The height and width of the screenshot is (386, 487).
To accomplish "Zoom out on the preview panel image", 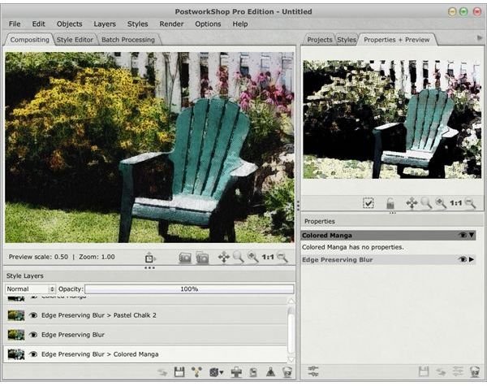I will click(x=470, y=203).
